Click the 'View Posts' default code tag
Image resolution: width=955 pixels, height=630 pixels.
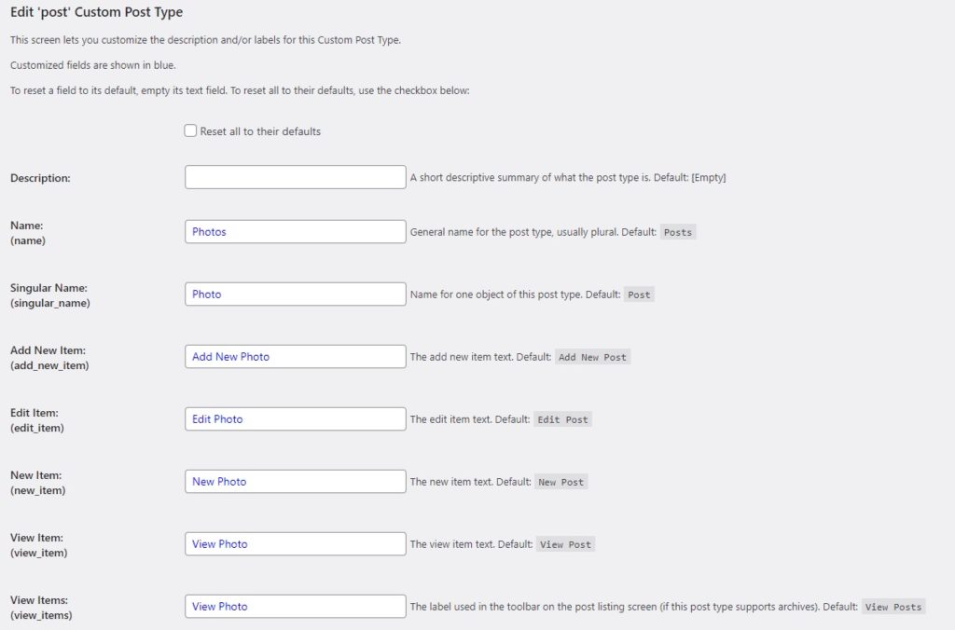click(x=893, y=607)
